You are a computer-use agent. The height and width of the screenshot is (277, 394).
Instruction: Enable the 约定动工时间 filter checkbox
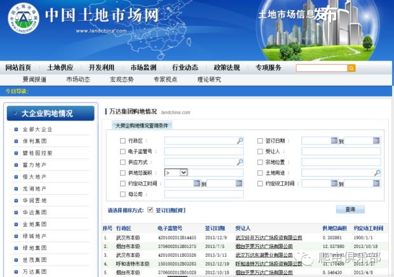[x=123, y=183]
